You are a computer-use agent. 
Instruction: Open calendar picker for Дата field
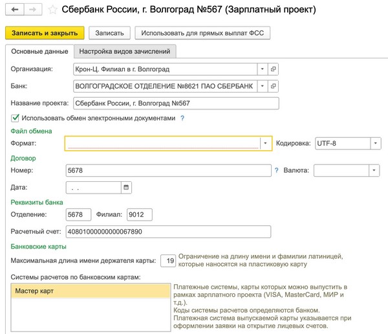pos(126,187)
